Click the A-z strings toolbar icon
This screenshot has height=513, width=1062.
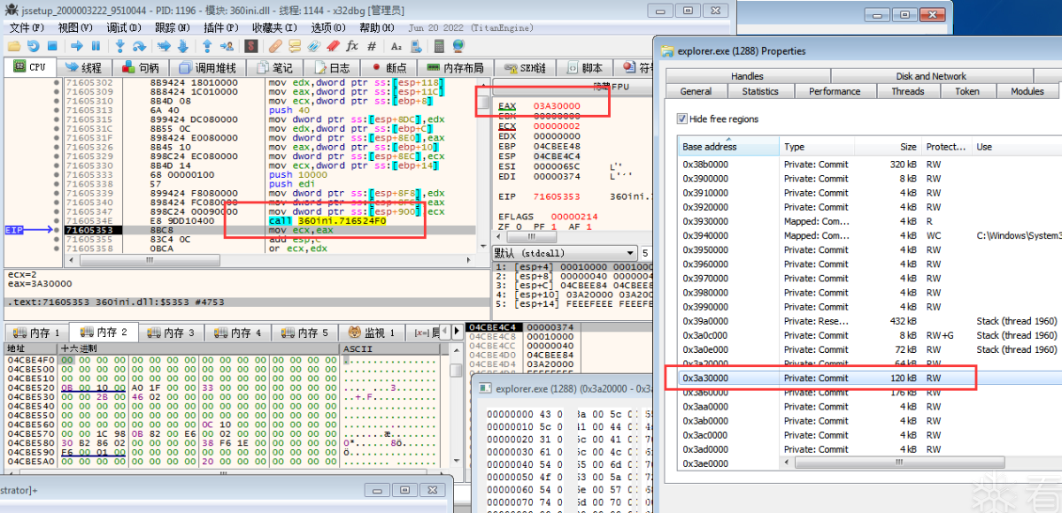click(396, 46)
